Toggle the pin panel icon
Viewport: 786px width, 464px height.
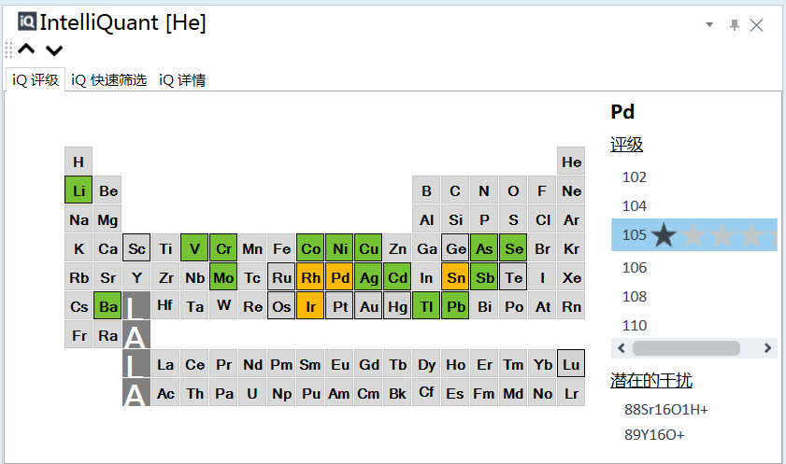(735, 24)
